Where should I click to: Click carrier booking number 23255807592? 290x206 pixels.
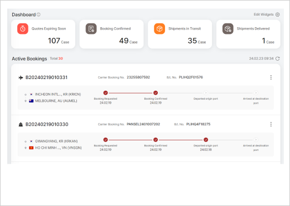138,77
